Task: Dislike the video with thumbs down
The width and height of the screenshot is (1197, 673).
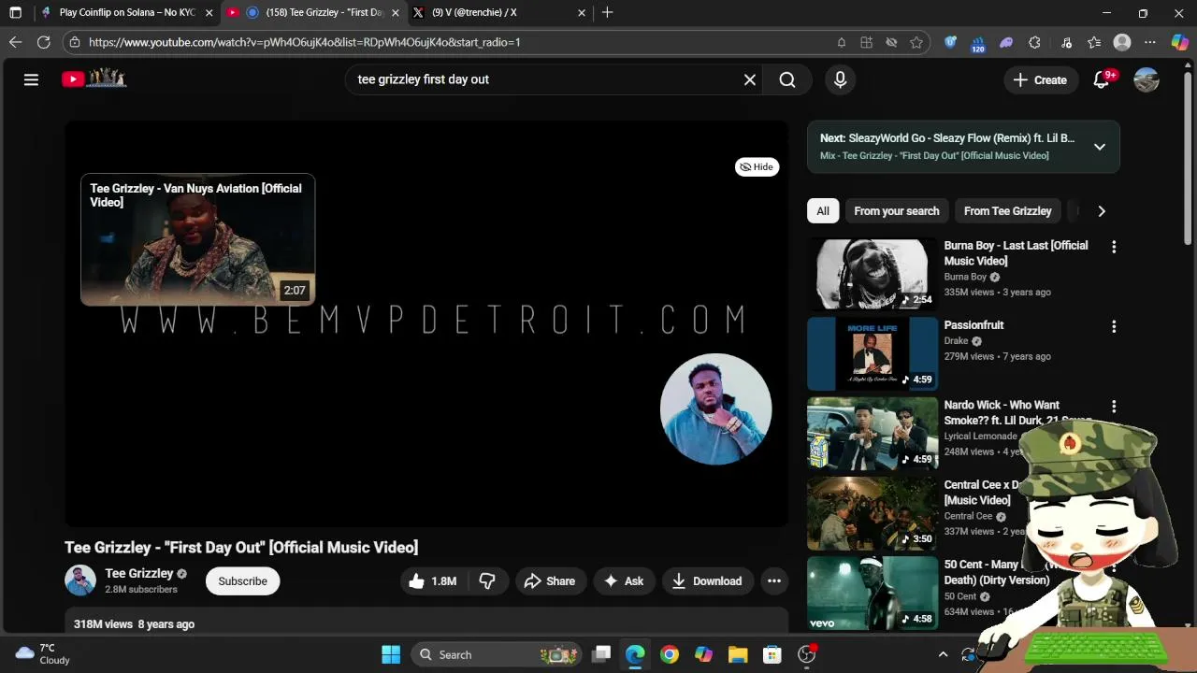Action: pos(487,581)
